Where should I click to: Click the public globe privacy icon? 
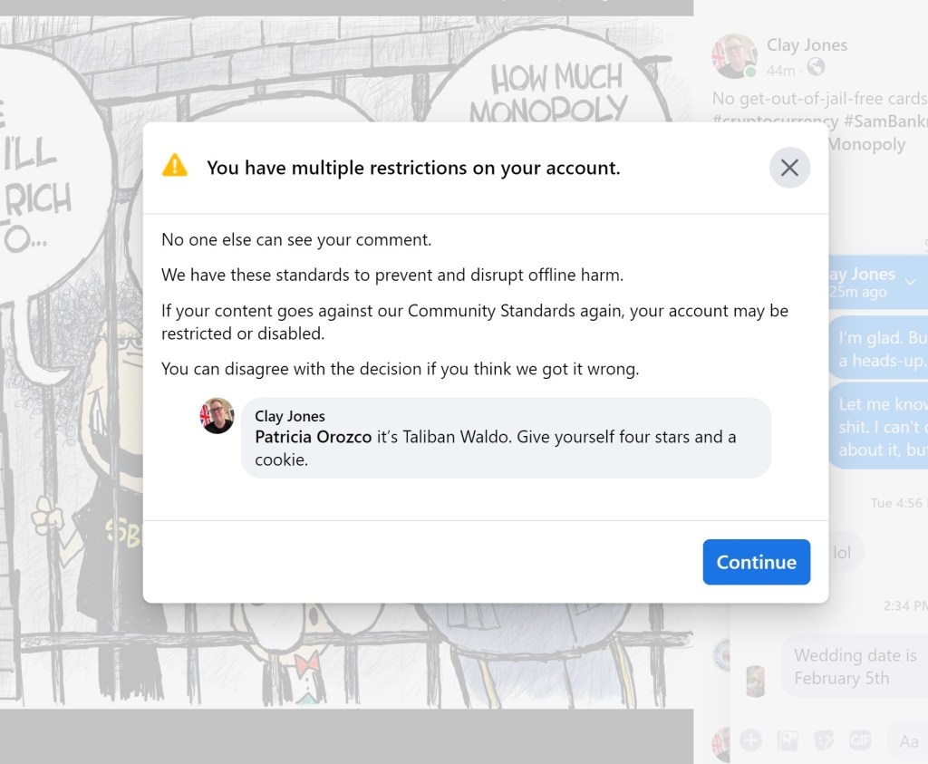pos(816,68)
